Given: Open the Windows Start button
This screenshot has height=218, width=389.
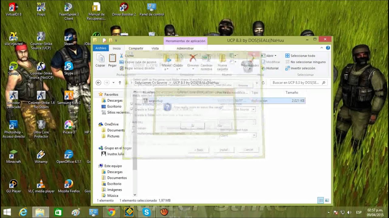Looking at the screenshot, I should coord(7,212).
